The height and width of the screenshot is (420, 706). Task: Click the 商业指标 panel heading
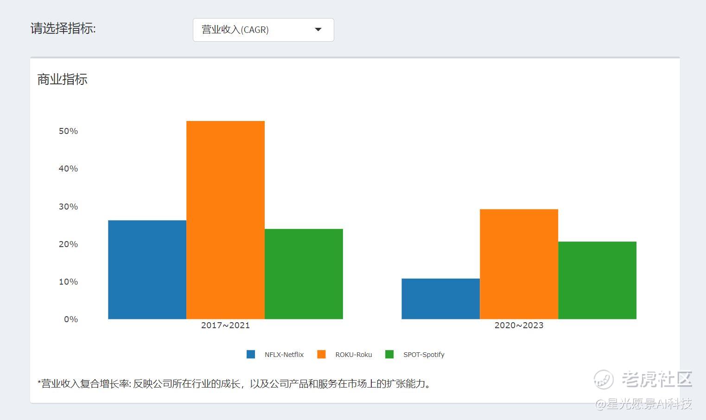(x=63, y=79)
